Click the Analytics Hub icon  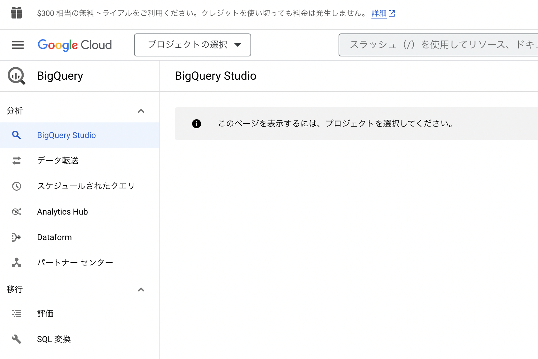coord(17,212)
